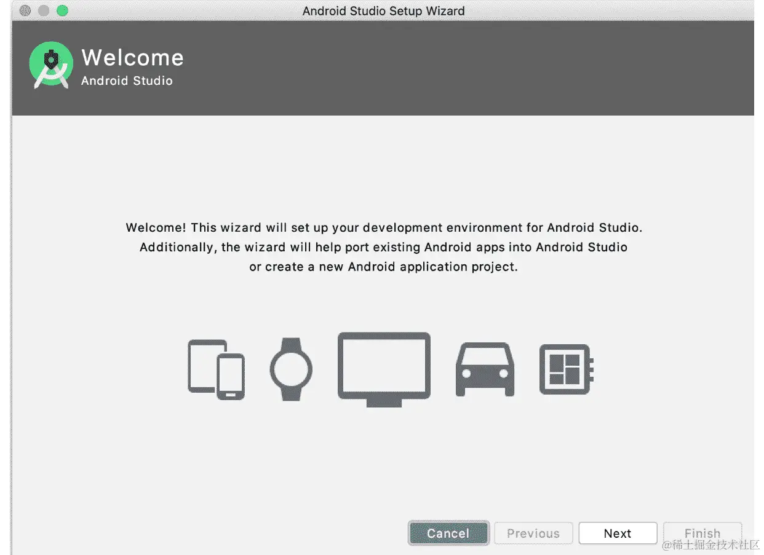The height and width of the screenshot is (555, 764).
Task: Click the Wear OS watch icon
Action: (291, 369)
